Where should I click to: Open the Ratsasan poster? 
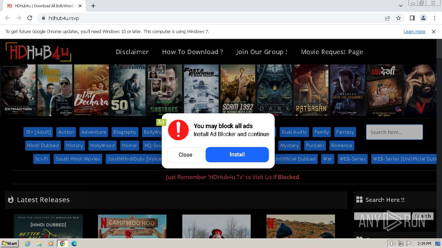[x=311, y=90]
